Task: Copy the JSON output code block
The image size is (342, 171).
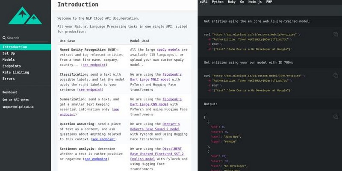Action: tap(336, 117)
